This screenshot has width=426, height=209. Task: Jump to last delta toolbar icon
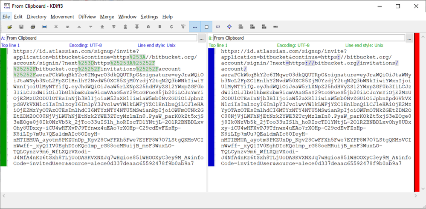tap(68, 27)
